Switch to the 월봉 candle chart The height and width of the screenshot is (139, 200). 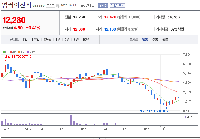pyautogui.click(x=165, y=40)
